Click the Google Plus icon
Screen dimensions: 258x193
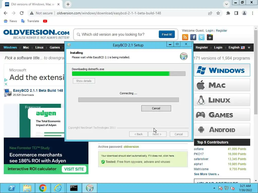pyautogui.click(x=210, y=37)
